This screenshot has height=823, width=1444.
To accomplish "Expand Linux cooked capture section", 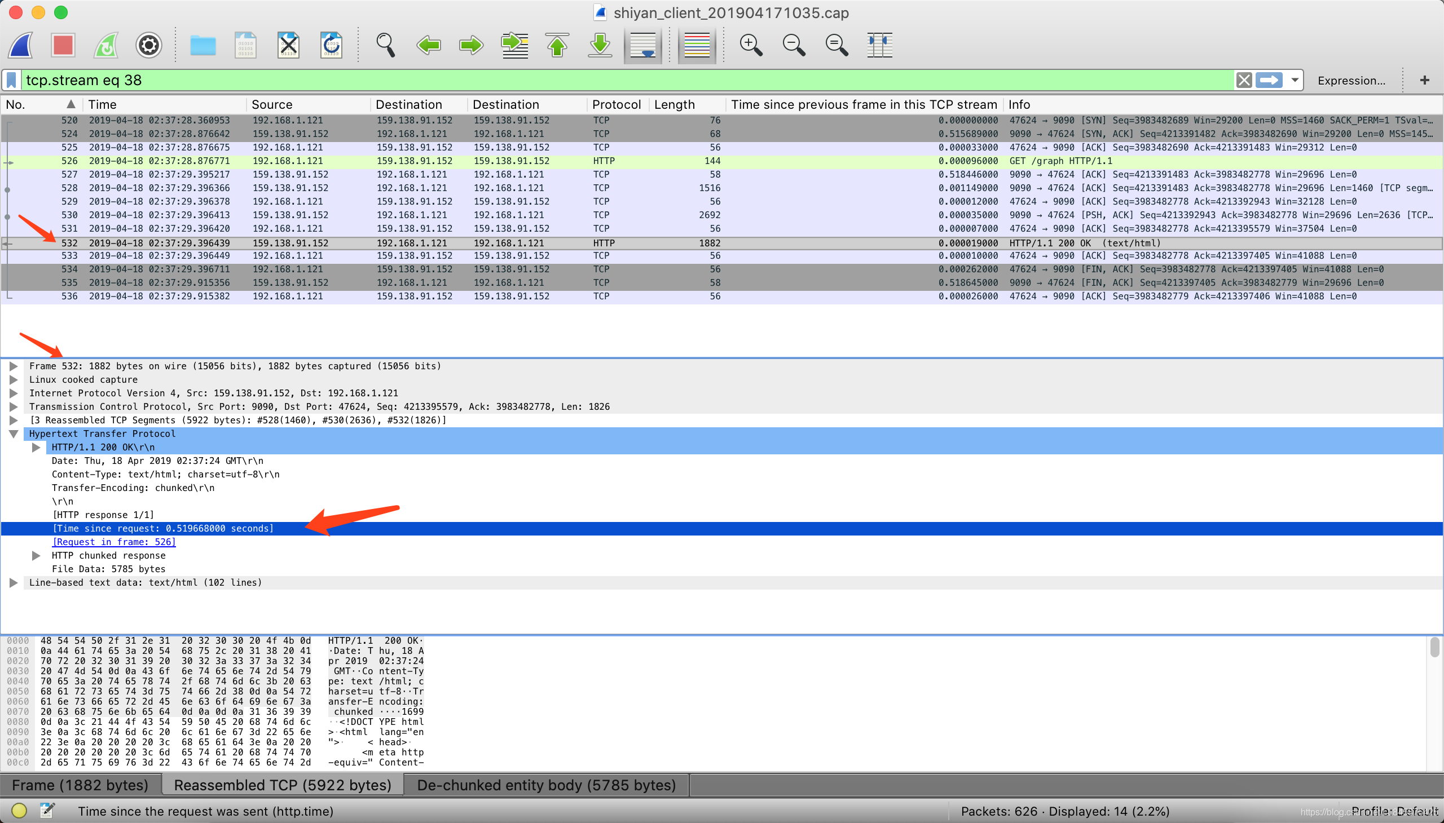I will coord(14,380).
